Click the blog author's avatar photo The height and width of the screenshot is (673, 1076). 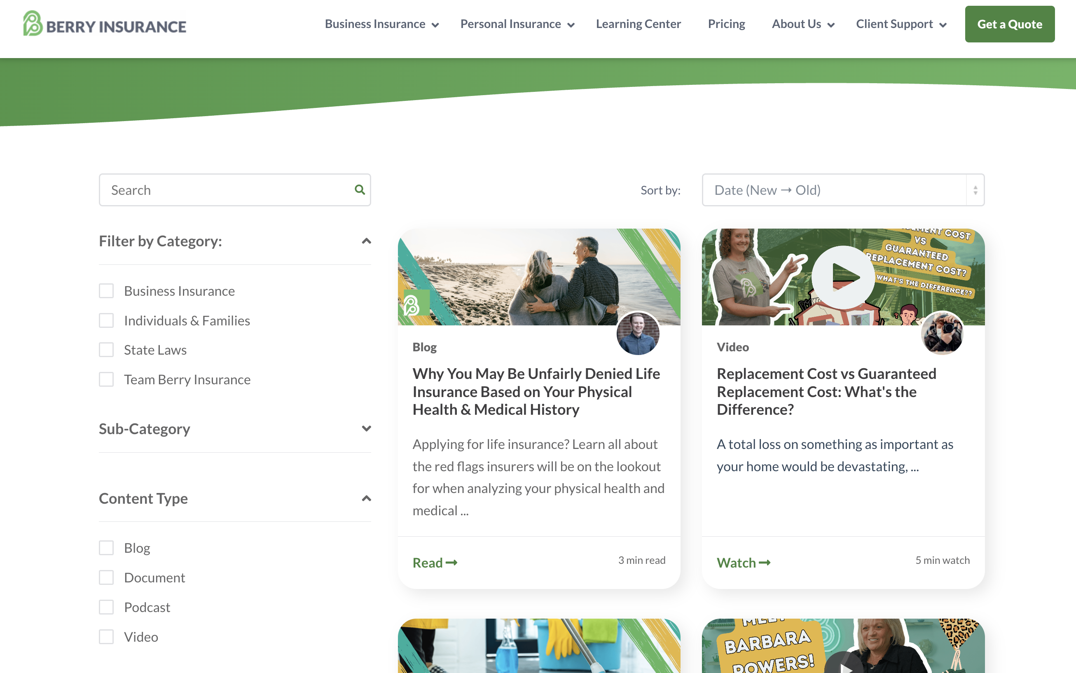point(638,333)
